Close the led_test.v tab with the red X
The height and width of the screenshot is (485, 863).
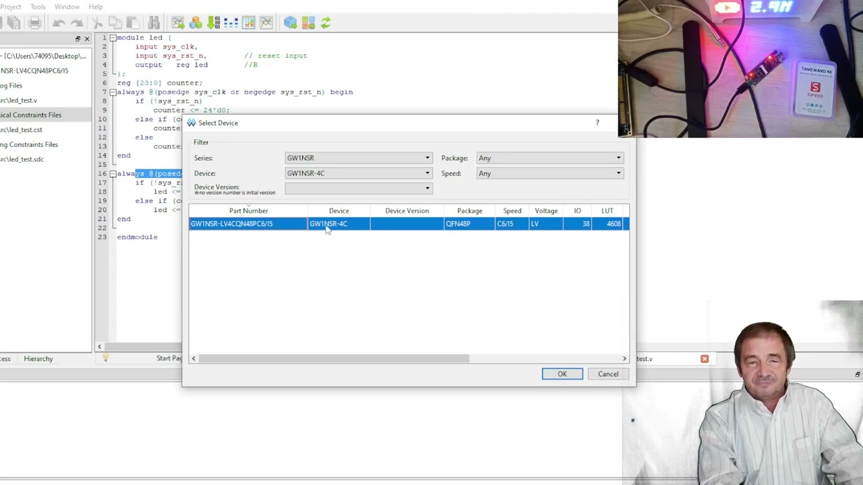(705, 358)
